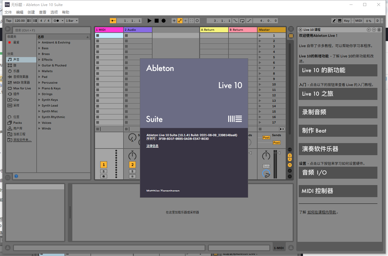
Task: Click the Session Record Button circle
Action: (x=197, y=21)
